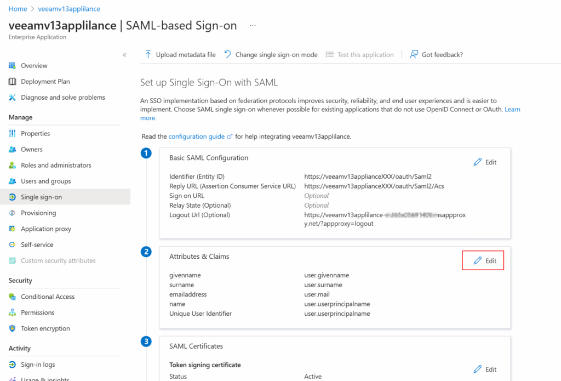The width and height of the screenshot is (561, 381).
Task: Edit Attributes & Claims section
Action: [x=485, y=261]
